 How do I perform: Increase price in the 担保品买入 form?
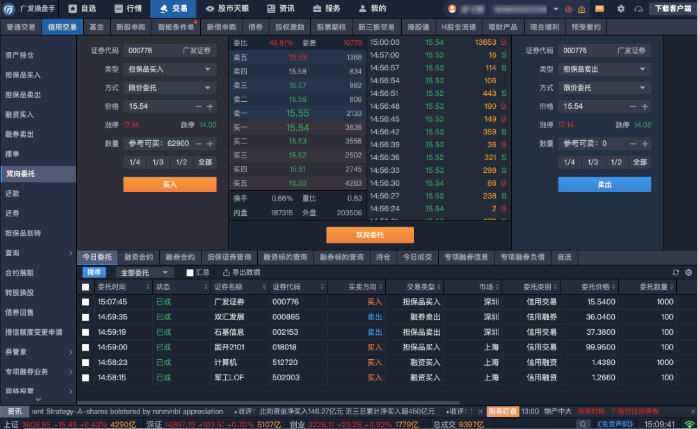(210, 106)
